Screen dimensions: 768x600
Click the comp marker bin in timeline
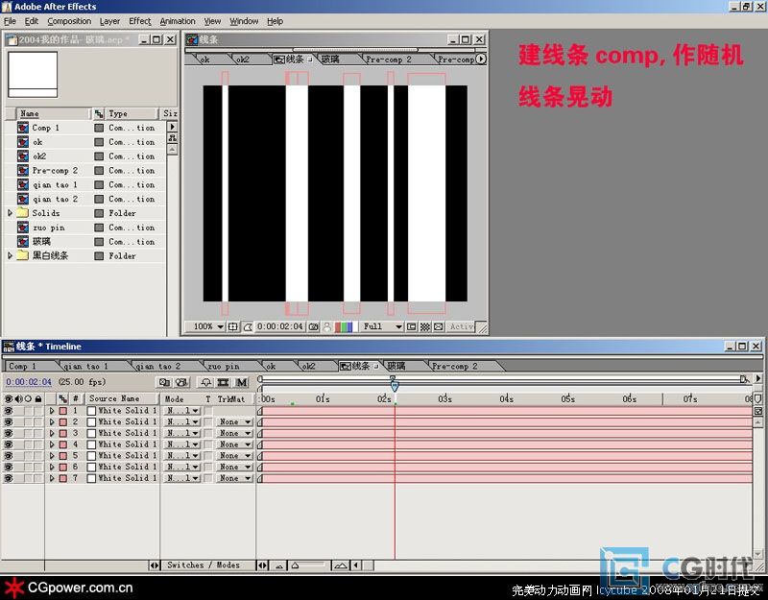(x=757, y=398)
